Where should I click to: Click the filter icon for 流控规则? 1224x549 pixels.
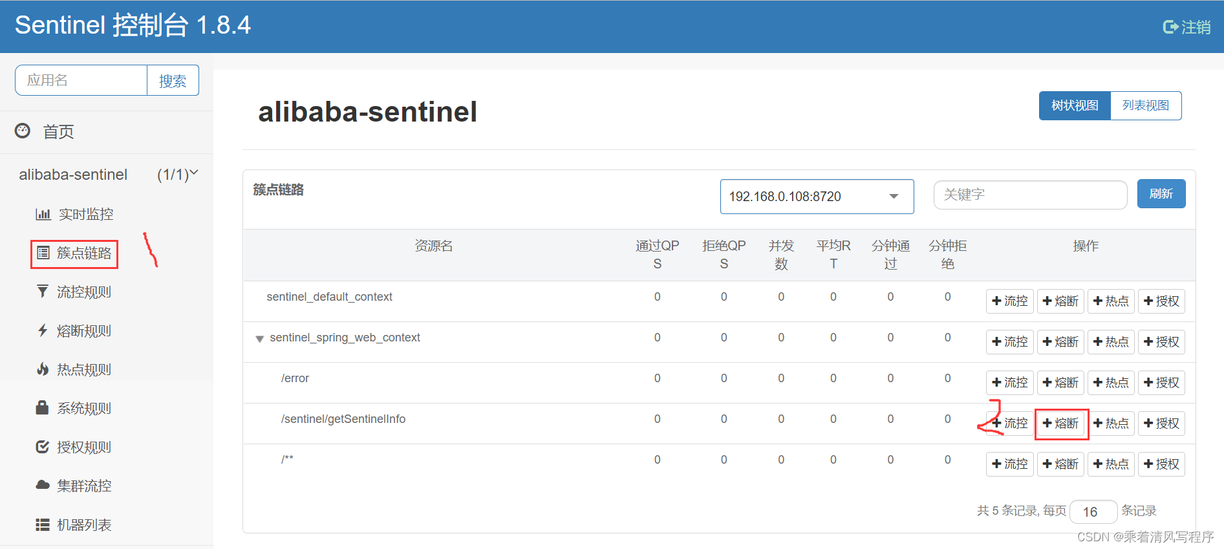click(43, 292)
